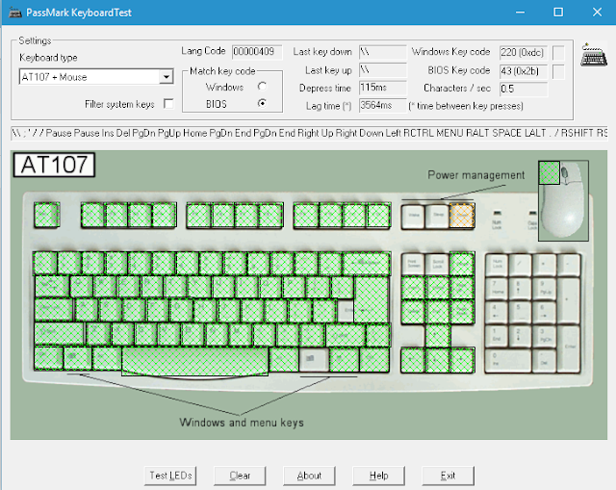
Task: Click the Test LEDs button
Action: pos(170,476)
